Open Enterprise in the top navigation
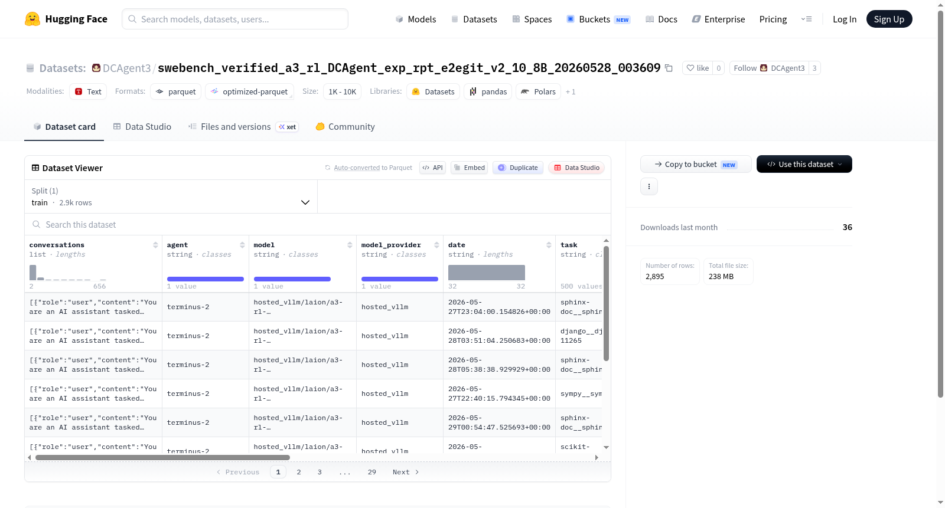 pos(718,19)
